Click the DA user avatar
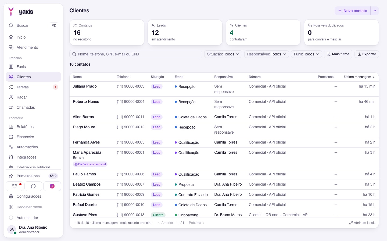Viewport: 387px width, 241px height. tap(12, 229)
